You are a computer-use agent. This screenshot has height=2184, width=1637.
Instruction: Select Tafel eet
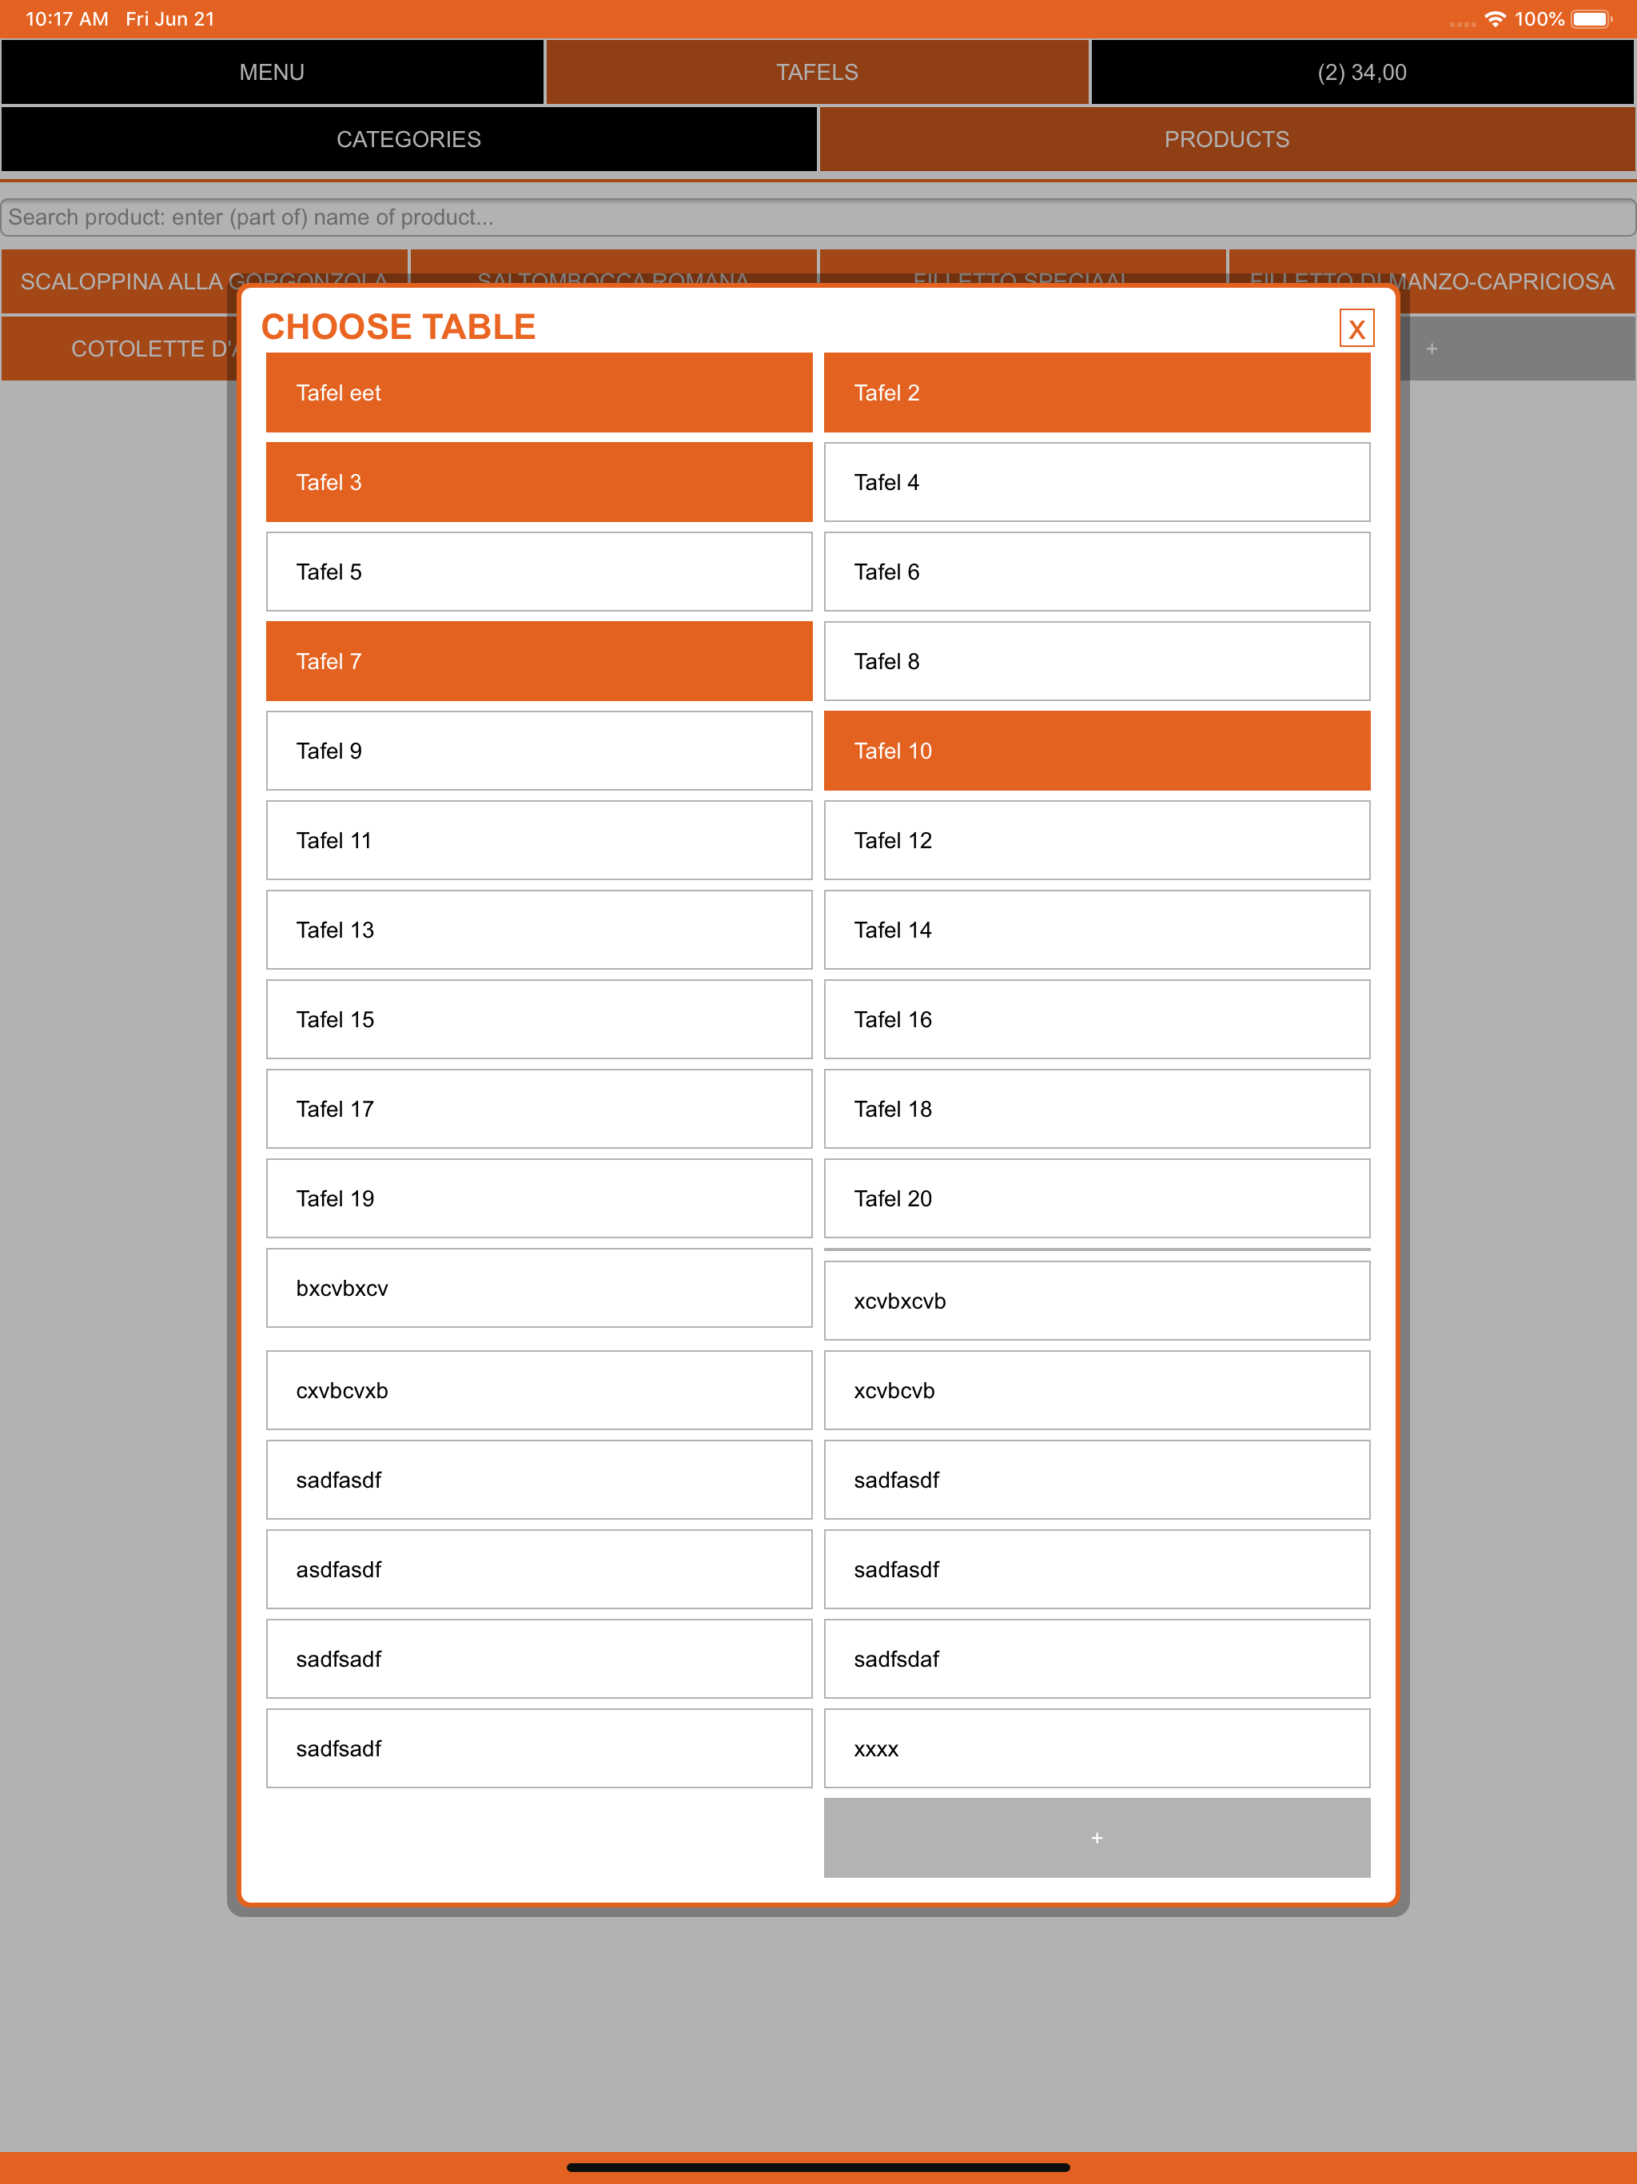click(x=539, y=393)
